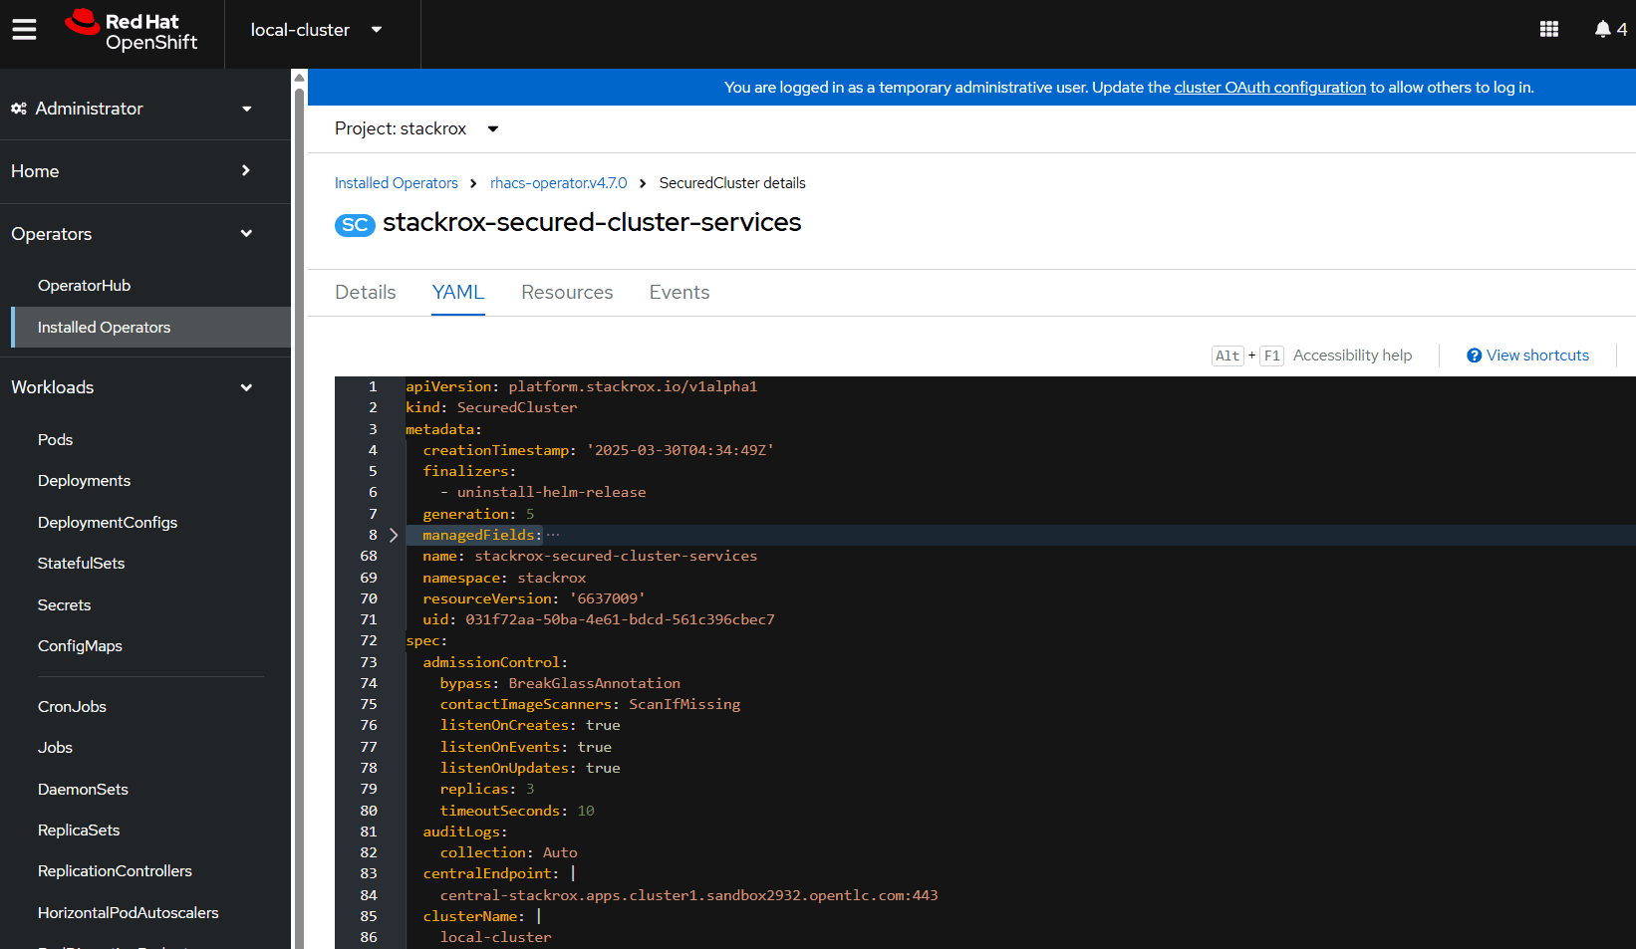
Task: Open CronJobs in sidebar
Action: (72, 707)
